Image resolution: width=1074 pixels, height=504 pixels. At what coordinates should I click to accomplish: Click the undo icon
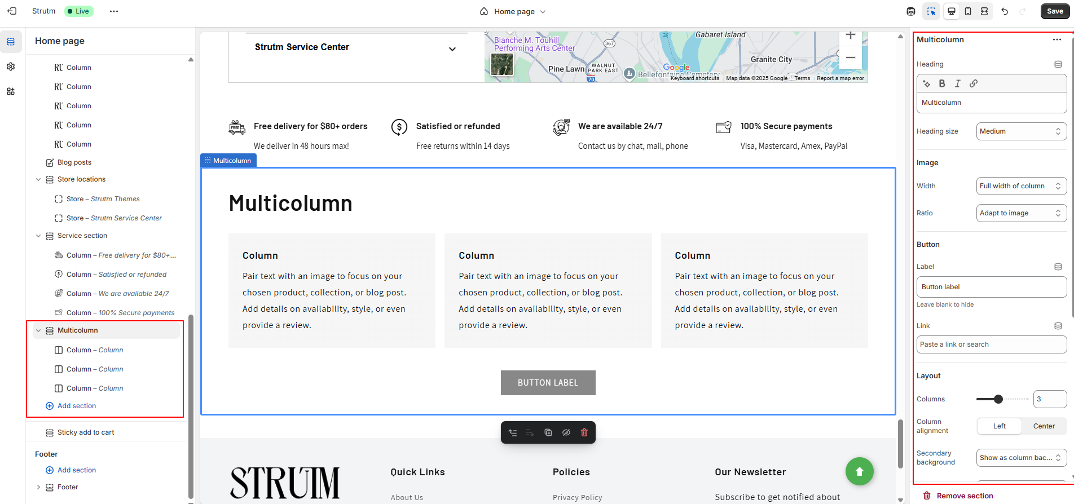(x=1005, y=11)
